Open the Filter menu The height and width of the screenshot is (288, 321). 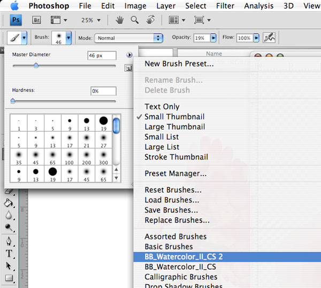point(225,6)
